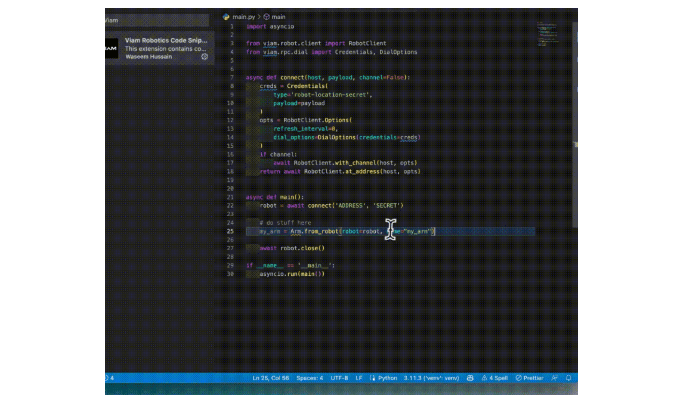Select Python language mode in status bar
This screenshot has height=405, width=682.
pyautogui.click(x=388, y=378)
